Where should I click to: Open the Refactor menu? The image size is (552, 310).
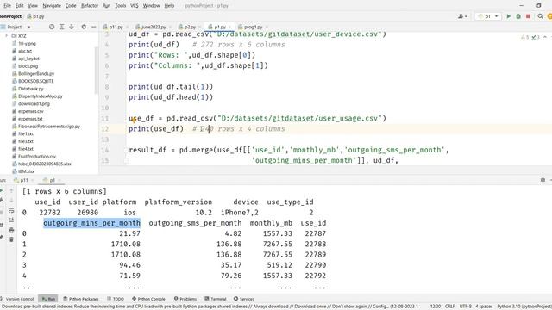click(90, 6)
